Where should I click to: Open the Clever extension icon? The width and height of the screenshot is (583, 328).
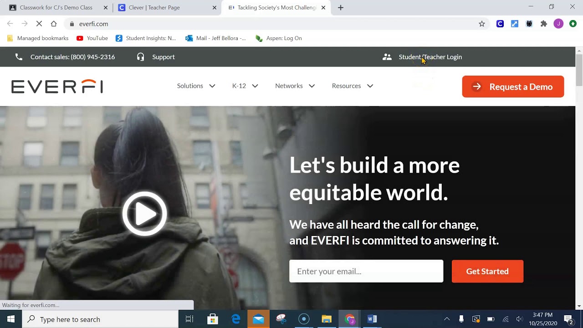(x=500, y=24)
